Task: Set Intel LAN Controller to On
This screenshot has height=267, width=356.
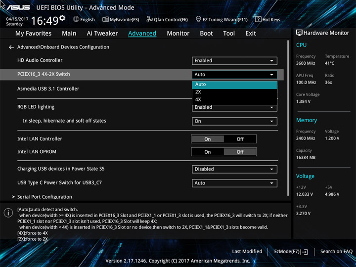Action: pos(208,139)
